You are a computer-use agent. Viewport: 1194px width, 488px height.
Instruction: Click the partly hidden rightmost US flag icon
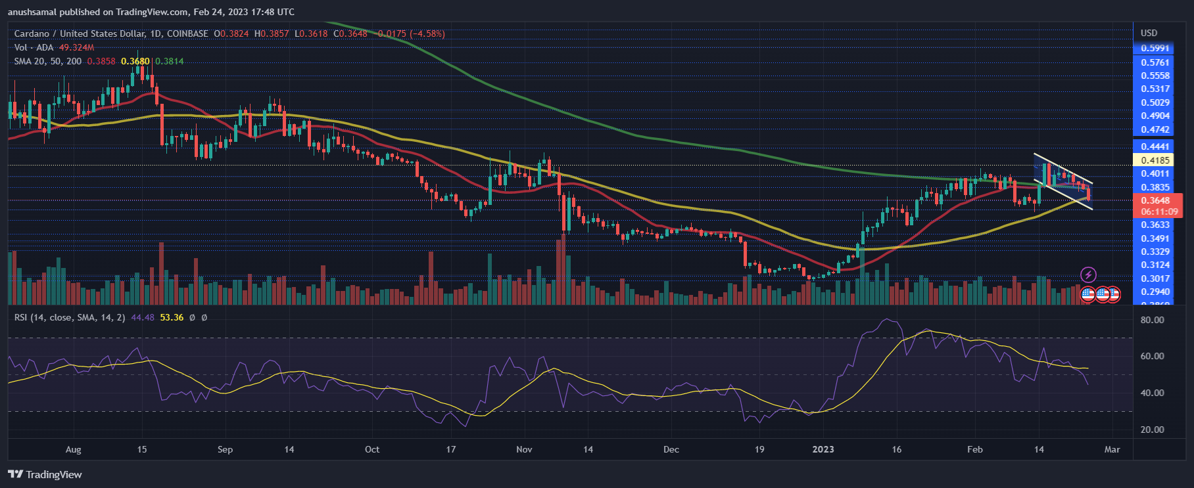[x=1114, y=294]
